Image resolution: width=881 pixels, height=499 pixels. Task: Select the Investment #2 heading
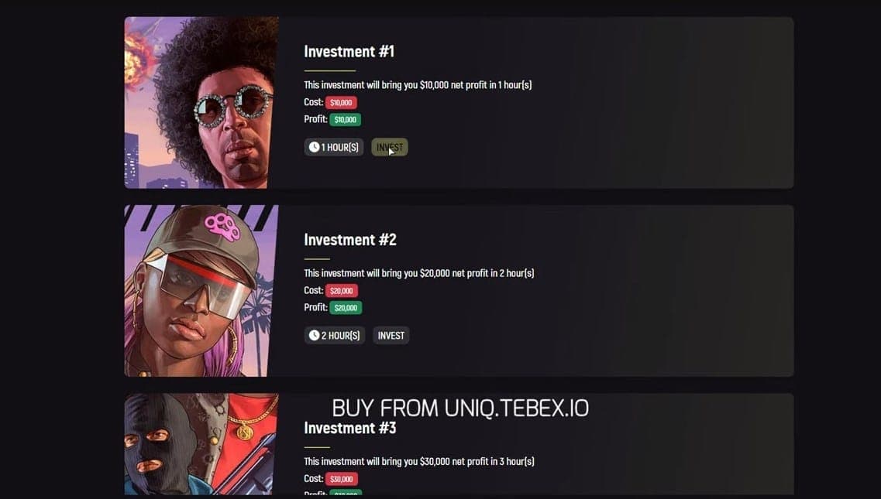click(350, 240)
